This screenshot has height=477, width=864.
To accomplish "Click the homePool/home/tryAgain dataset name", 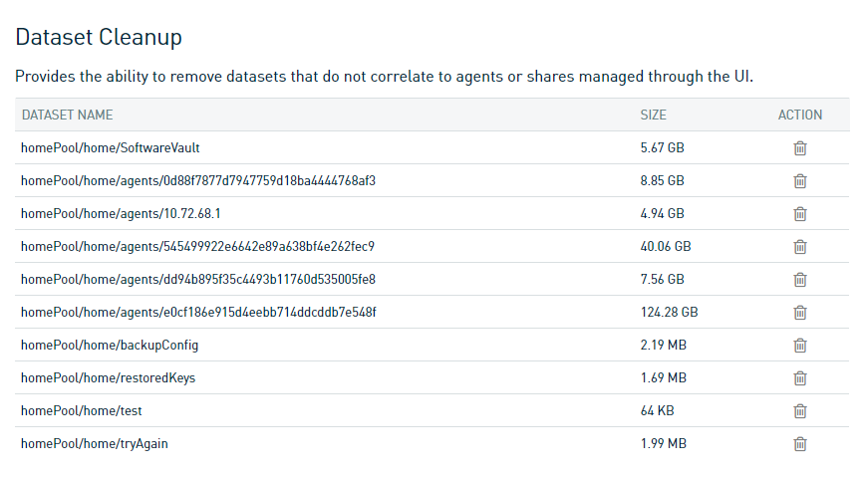I will pyautogui.click(x=94, y=444).
